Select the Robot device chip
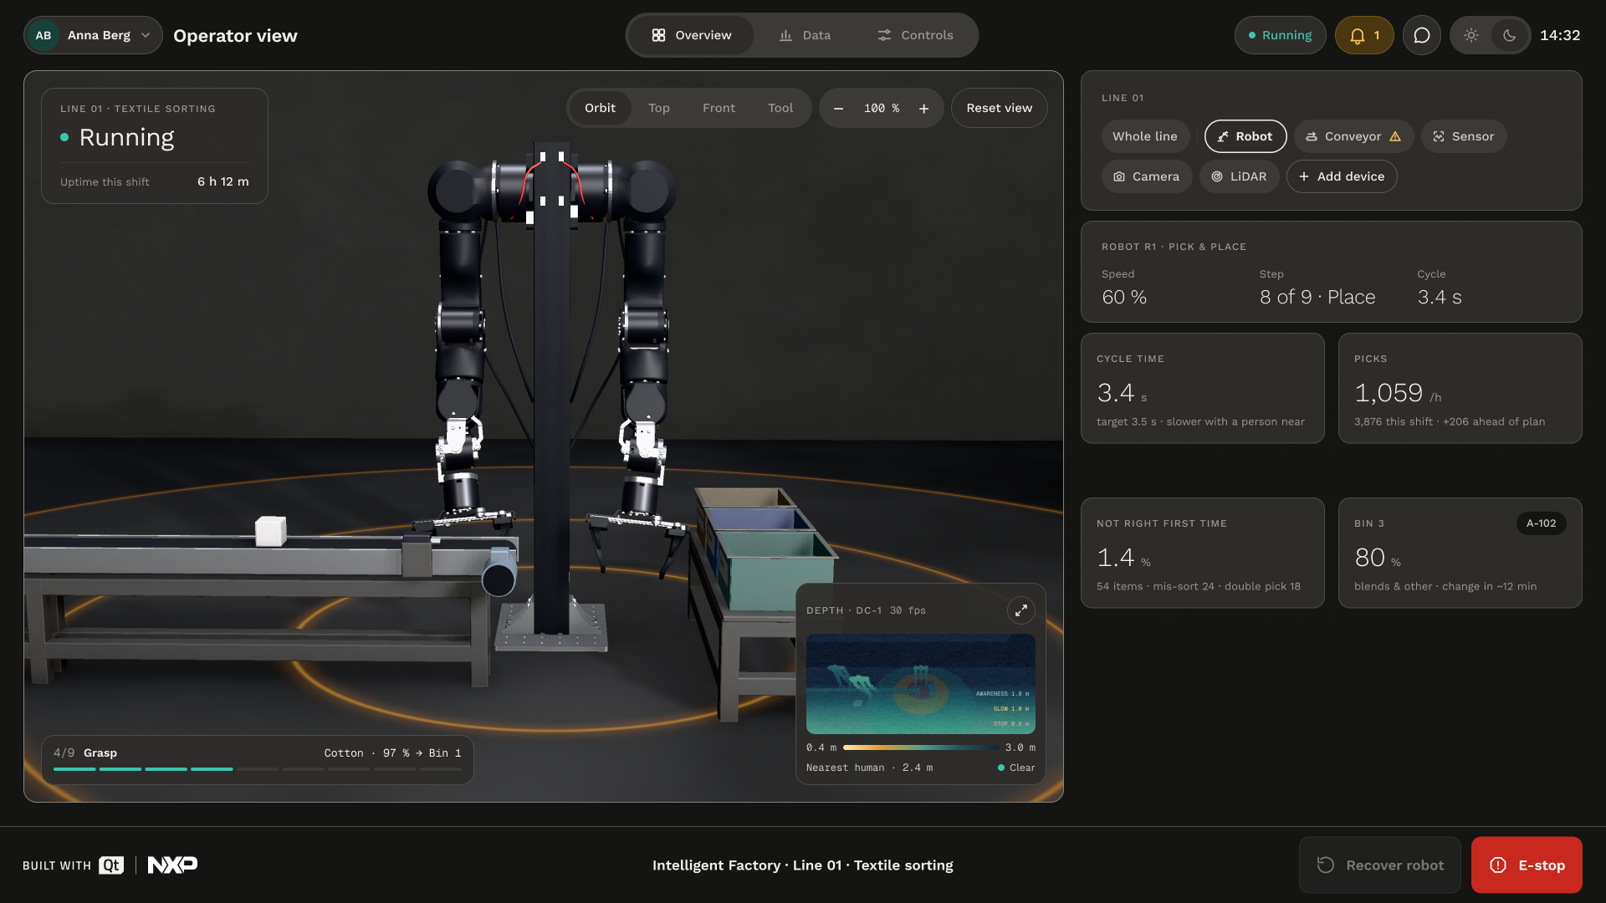Viewport: 1606px width, 903px height. [x=1245, y=136]
